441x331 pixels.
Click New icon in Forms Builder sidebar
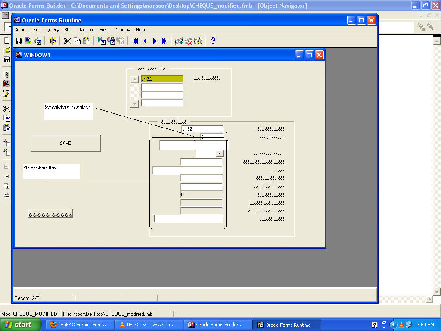7,41
